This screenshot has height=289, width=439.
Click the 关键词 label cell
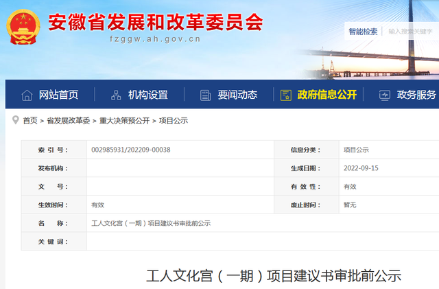54,242
